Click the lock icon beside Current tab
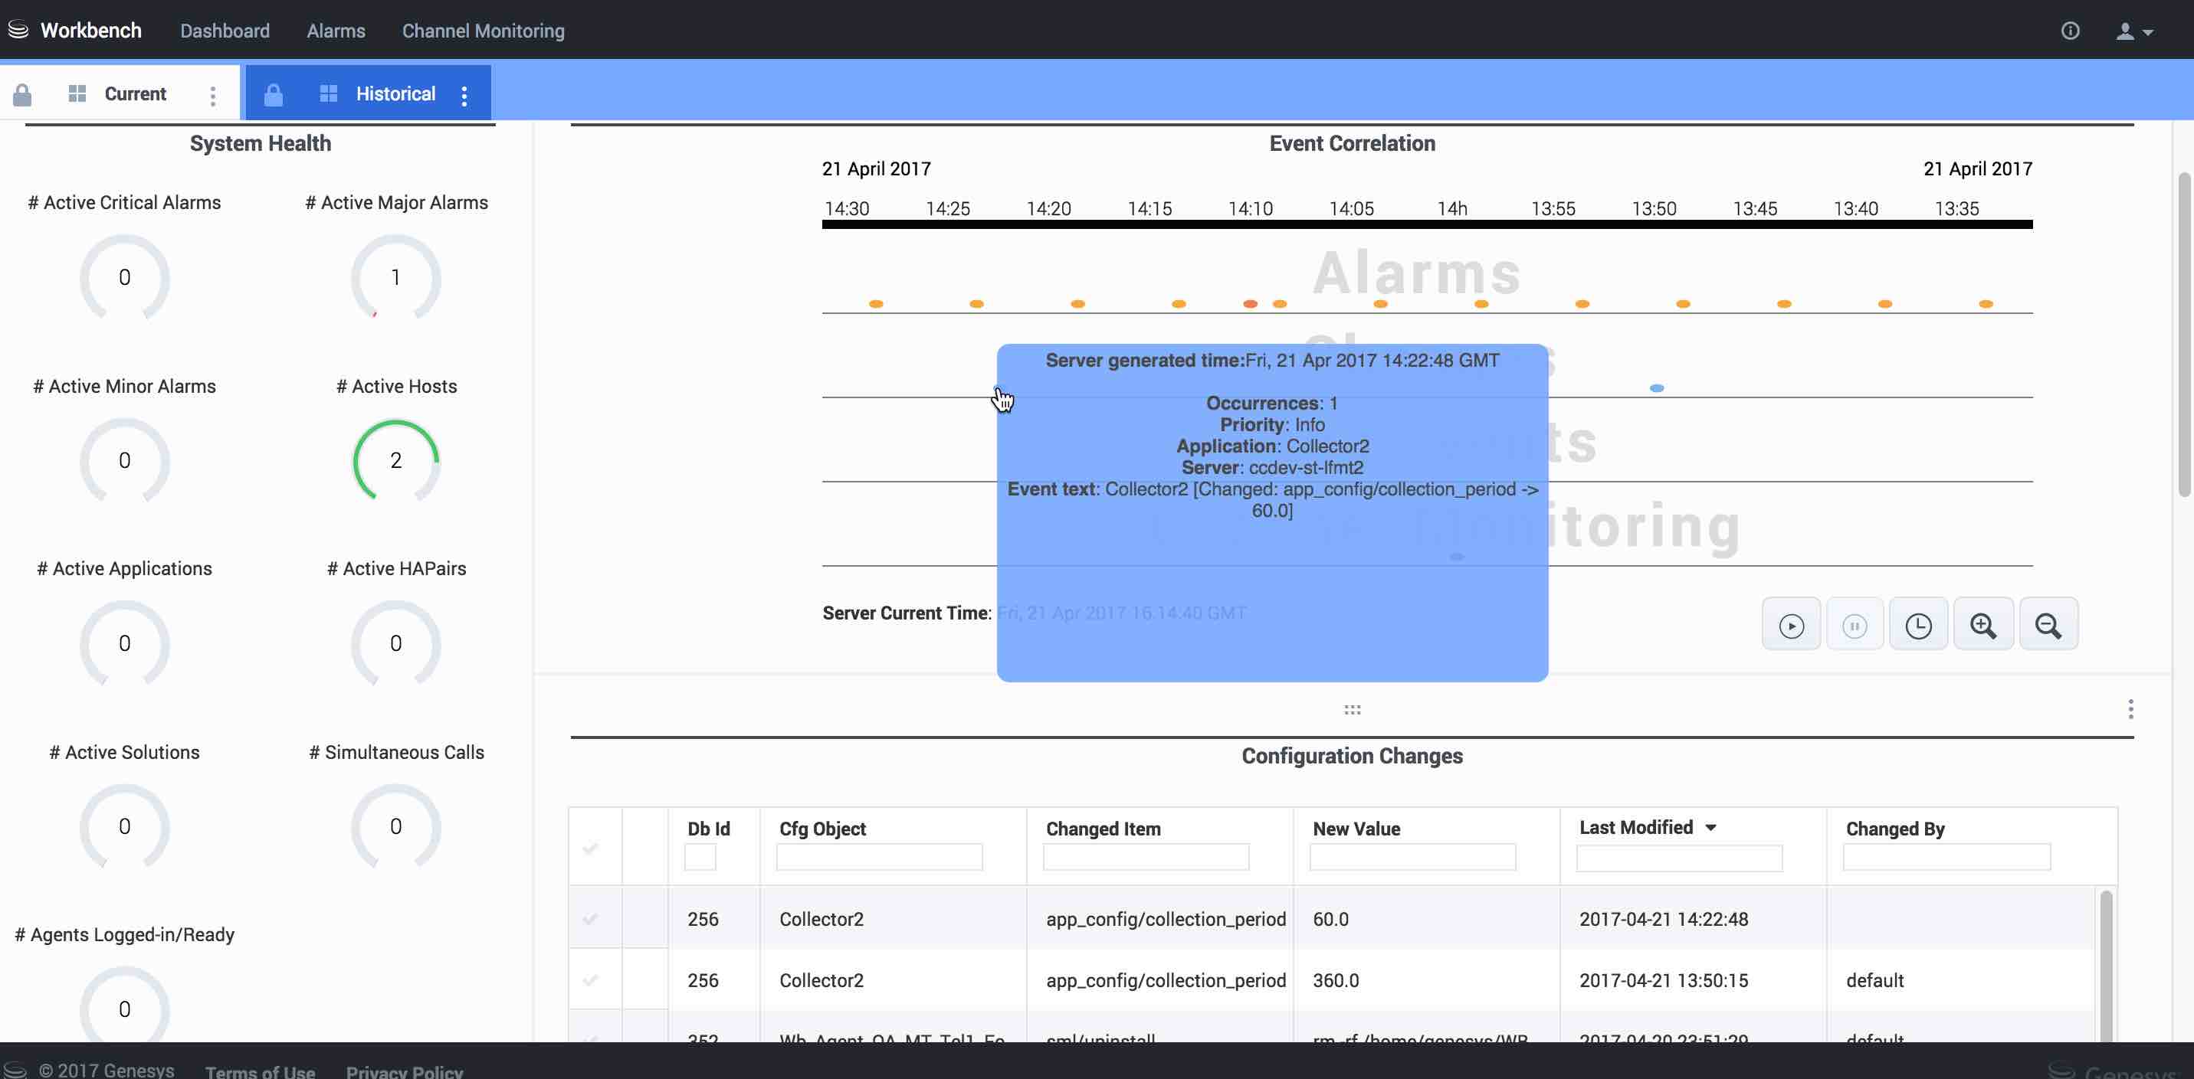 click(22, 94)
